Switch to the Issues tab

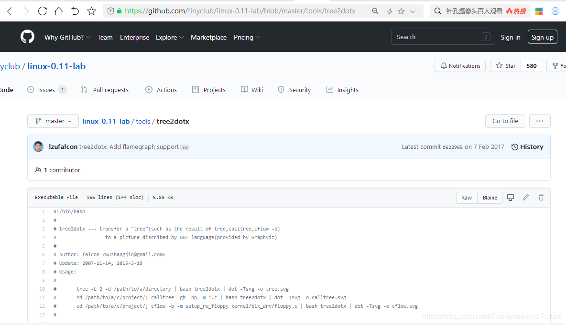[x=47, y=89]
